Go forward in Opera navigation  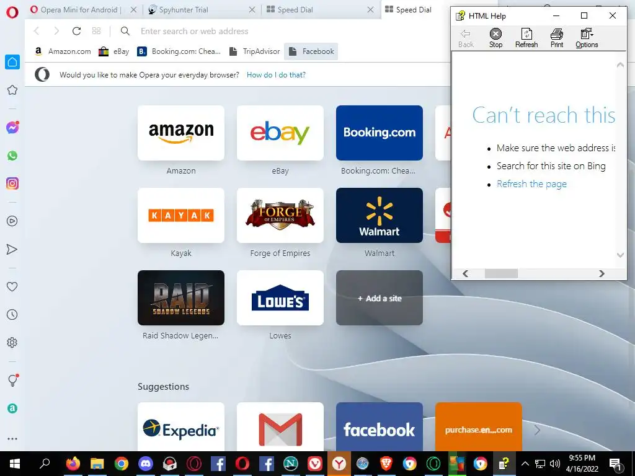(56, 31)
